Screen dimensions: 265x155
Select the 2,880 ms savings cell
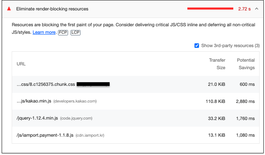point(245,101)
